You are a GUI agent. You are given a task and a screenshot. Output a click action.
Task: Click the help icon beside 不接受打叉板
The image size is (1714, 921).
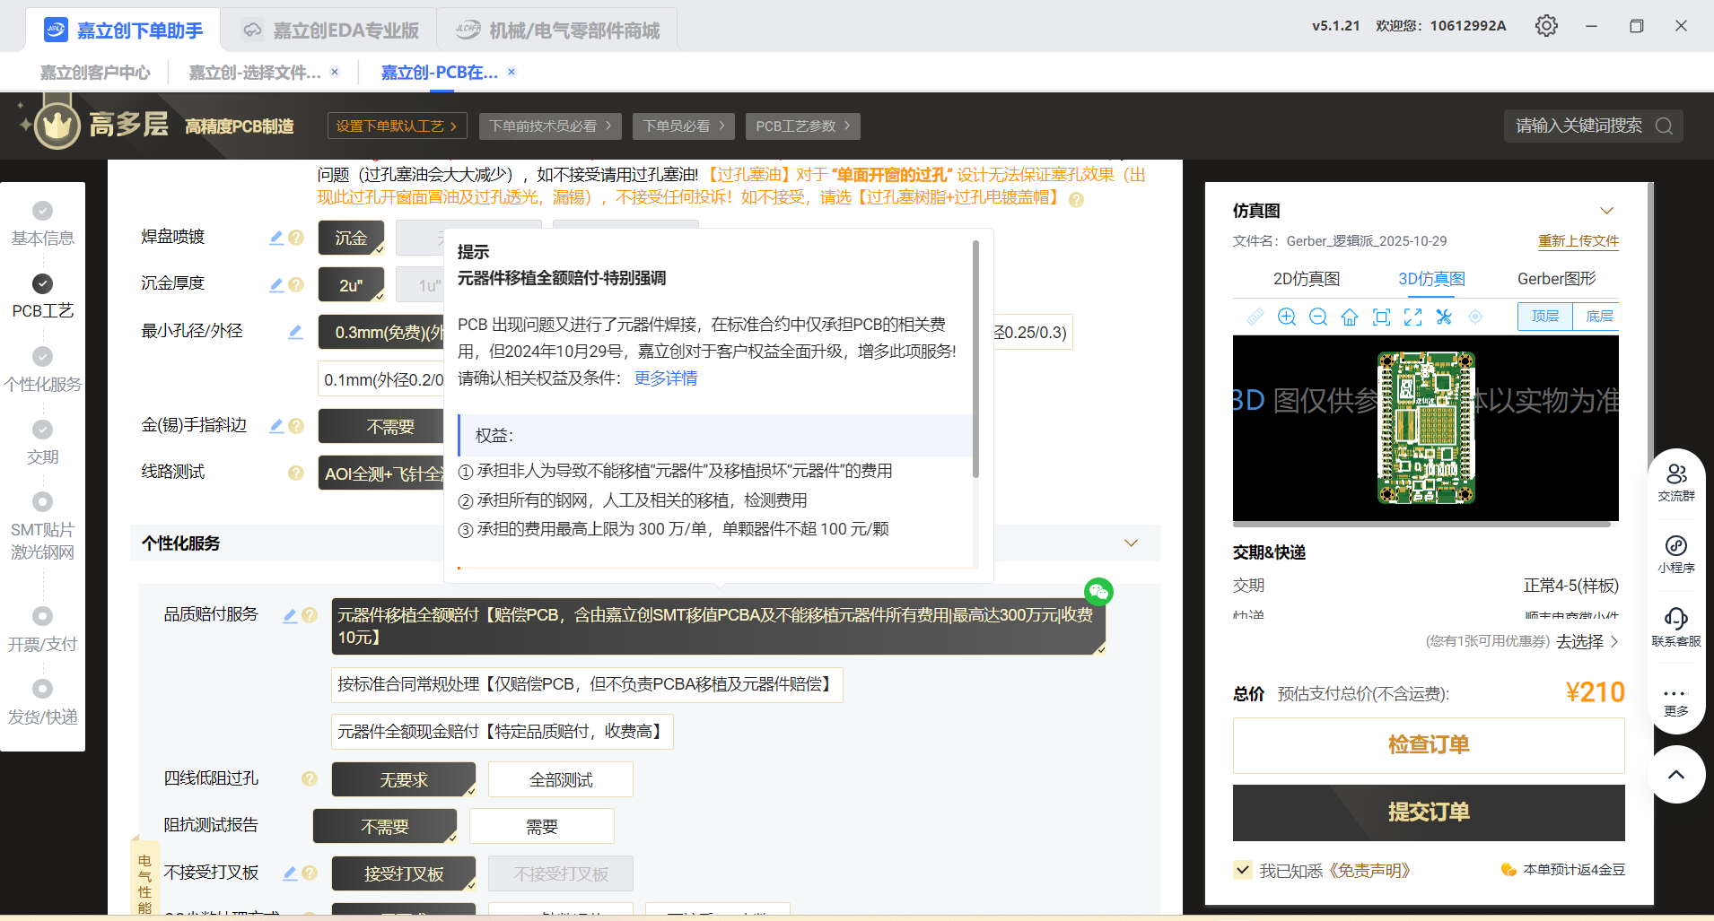(310, 873)
